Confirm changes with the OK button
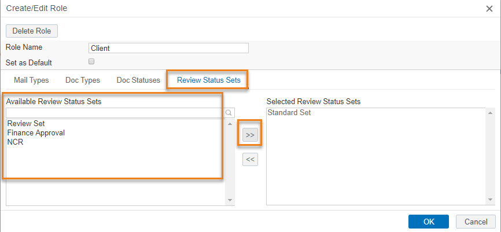Screen dimensions: 501x232 [429, 222]
